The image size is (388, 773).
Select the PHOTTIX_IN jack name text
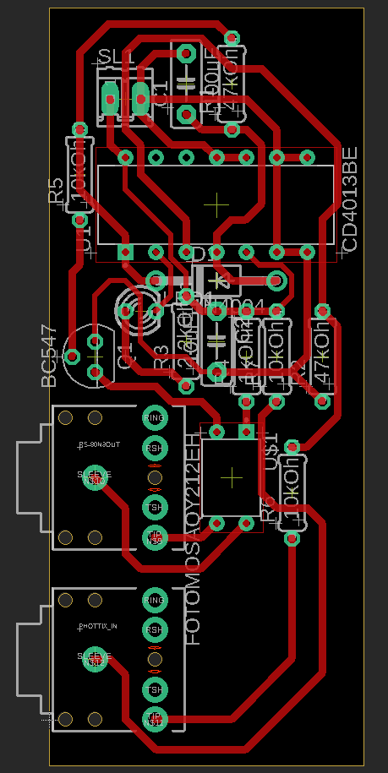click(x=98, y=626)
